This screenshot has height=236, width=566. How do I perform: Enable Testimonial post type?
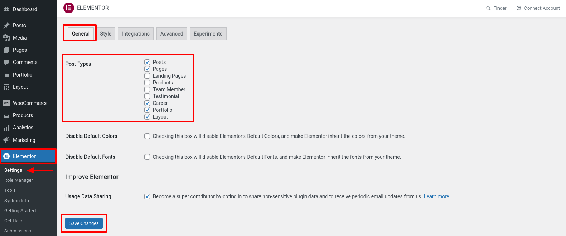tap(147, 96)
